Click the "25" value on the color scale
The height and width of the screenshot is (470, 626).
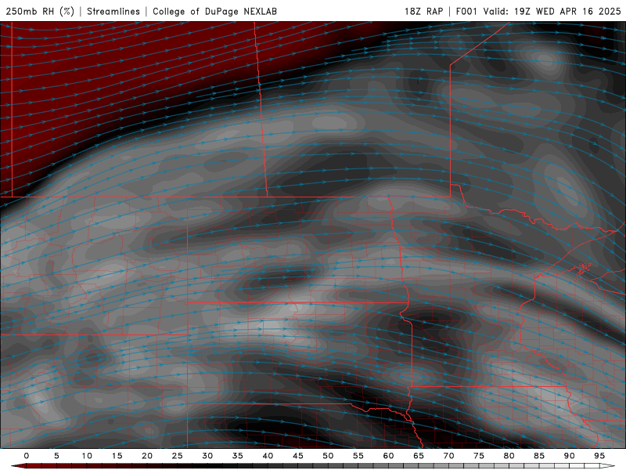(x=177, y=456)
